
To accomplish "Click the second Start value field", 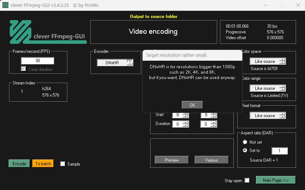I will [206, 115].
